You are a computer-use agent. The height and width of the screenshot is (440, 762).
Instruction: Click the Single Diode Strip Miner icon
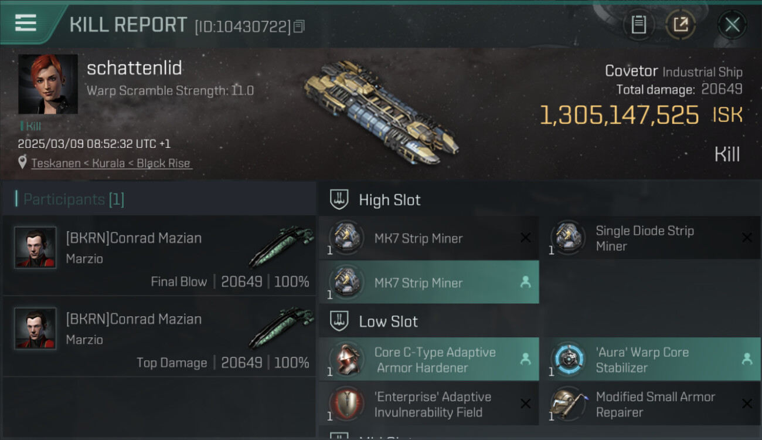pyautogui.click(x=568, y=238)
